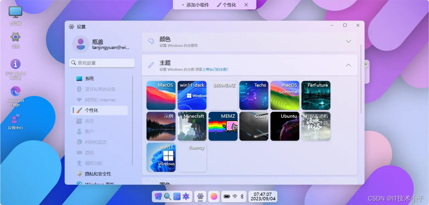This screenshot has height=205, width=429.
Task: Click the account name 瓶盖
Action: (x=98, y=42)
